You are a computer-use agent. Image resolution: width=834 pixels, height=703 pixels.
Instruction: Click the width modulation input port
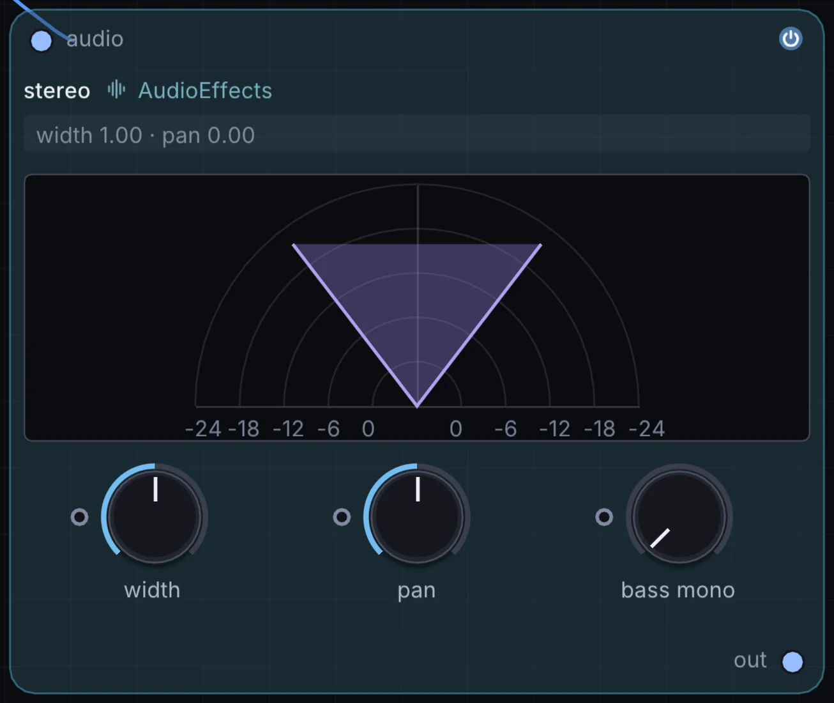[x=79, y=516]
